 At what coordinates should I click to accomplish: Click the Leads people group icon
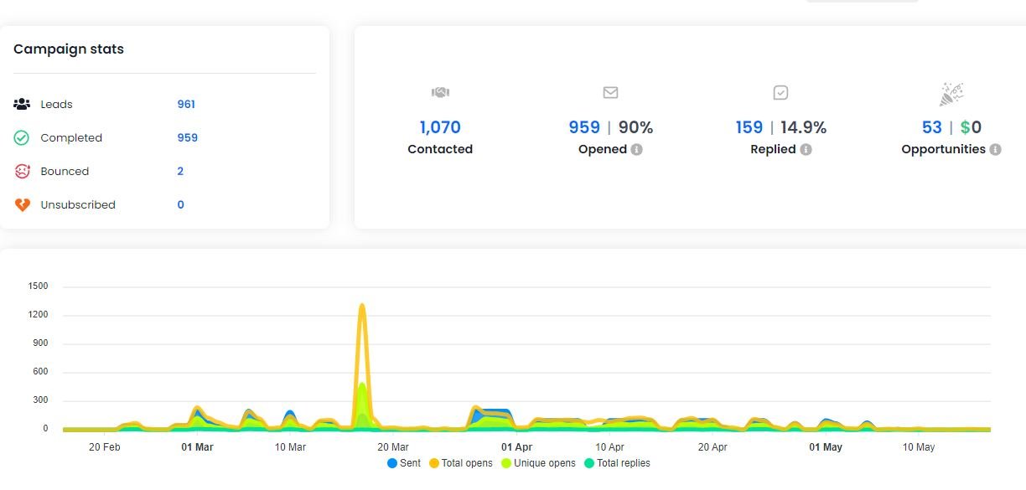[22, 105]
